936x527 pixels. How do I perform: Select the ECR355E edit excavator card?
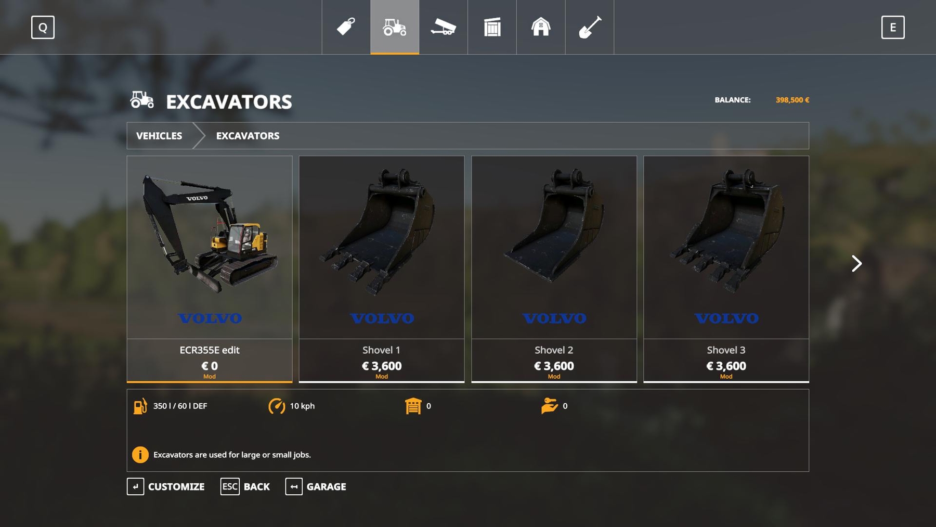click(210, 269)
